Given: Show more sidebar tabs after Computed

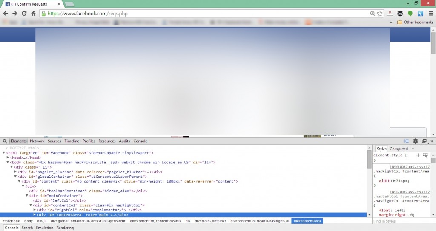Looking at the screenshot, I should (x=413, y=149).
